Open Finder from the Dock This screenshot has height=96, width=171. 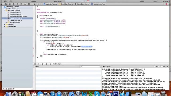[9, 94]
